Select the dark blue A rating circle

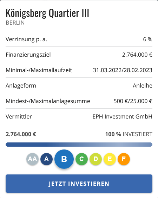pyautogui.click(x=46, y=159)
